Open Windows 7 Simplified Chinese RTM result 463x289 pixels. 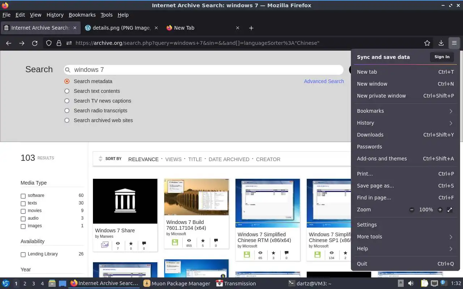tap(264, 237)
